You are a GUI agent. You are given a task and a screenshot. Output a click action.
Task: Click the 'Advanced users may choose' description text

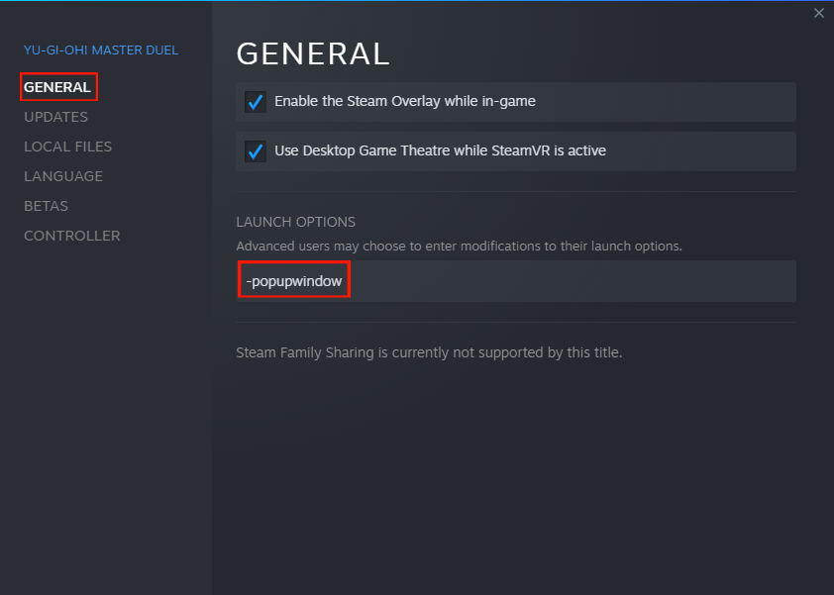click(459, 247)
